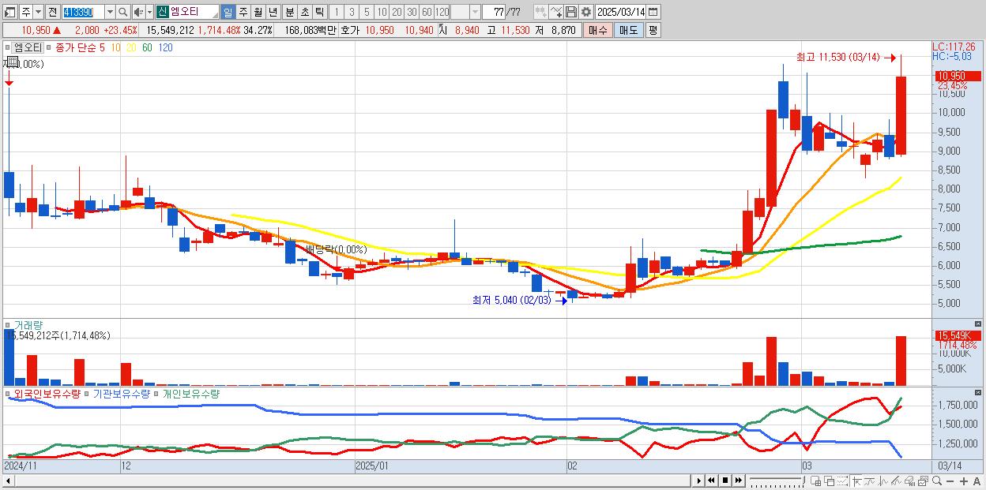Select the 틱 tick period tab
Image resolution: width=986 pixels, height=490 pixels.
pos(318,12)
